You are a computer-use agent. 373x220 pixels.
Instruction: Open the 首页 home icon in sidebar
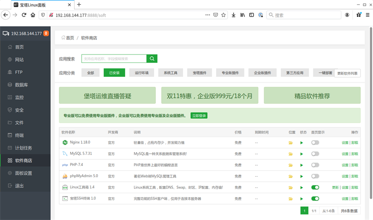[10, 47]
